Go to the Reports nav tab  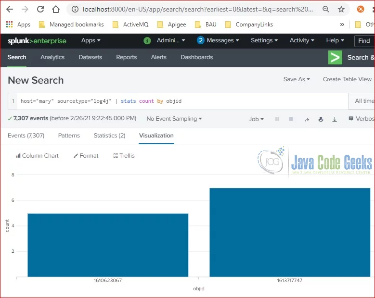pos(126,57)
